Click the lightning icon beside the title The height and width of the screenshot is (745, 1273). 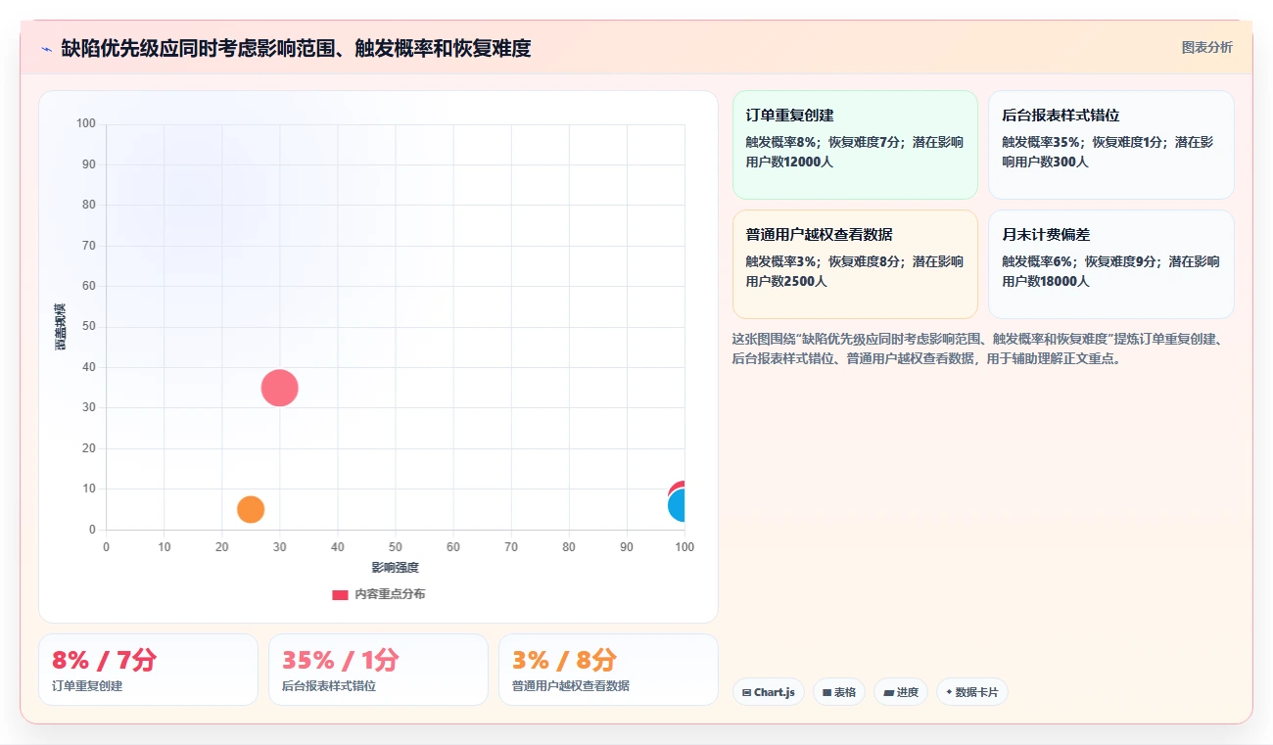46,49
